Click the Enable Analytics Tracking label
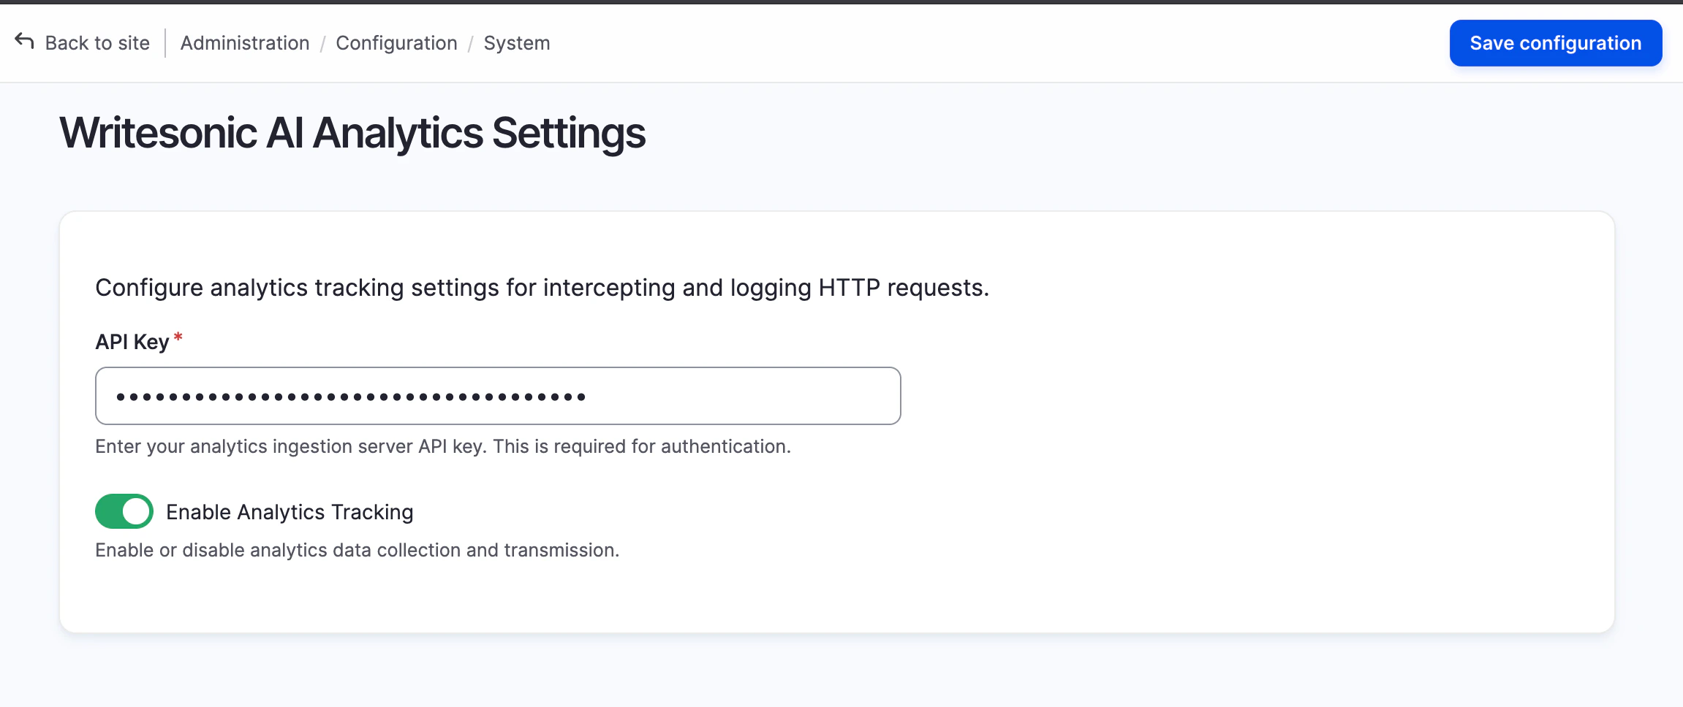Image resolution: width=1683 pixels, height=707 pixels. tap(290, 512)
